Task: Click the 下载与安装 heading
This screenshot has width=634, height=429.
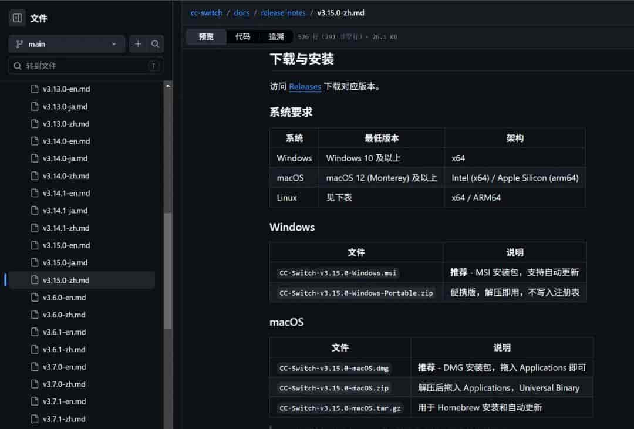Action: [302, 59]
